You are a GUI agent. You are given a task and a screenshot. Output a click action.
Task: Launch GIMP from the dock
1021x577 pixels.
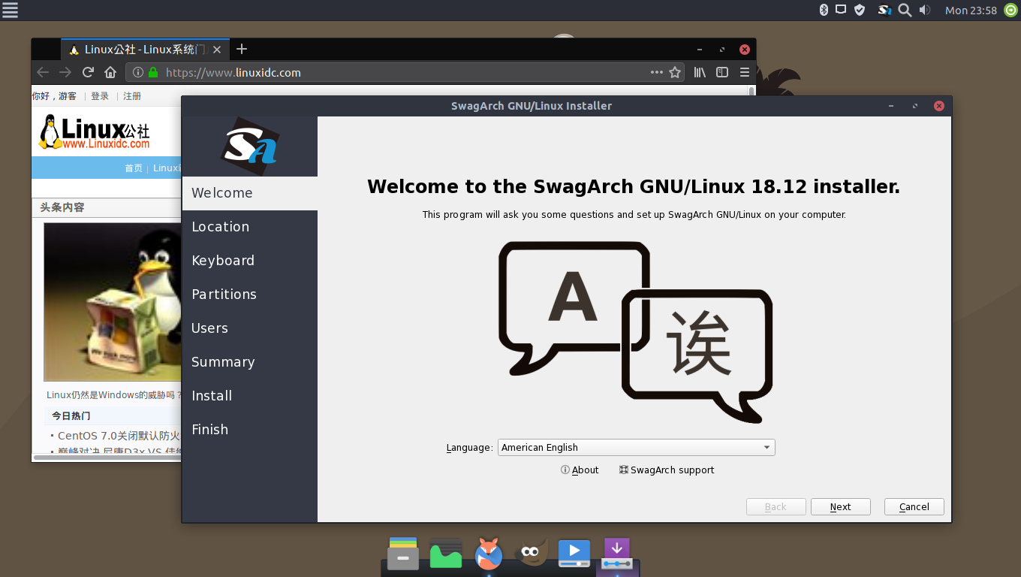click(532, 553)
